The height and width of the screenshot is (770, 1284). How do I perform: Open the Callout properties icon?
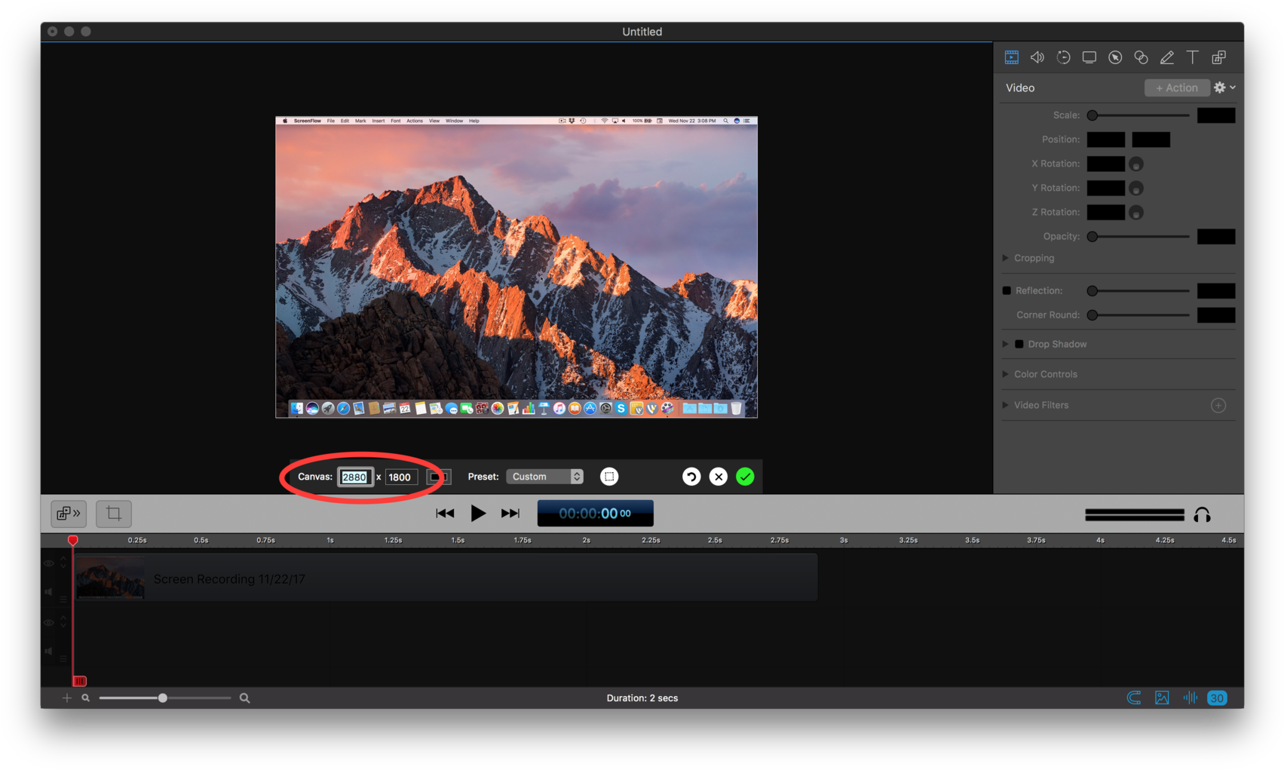pos(1115,57)
